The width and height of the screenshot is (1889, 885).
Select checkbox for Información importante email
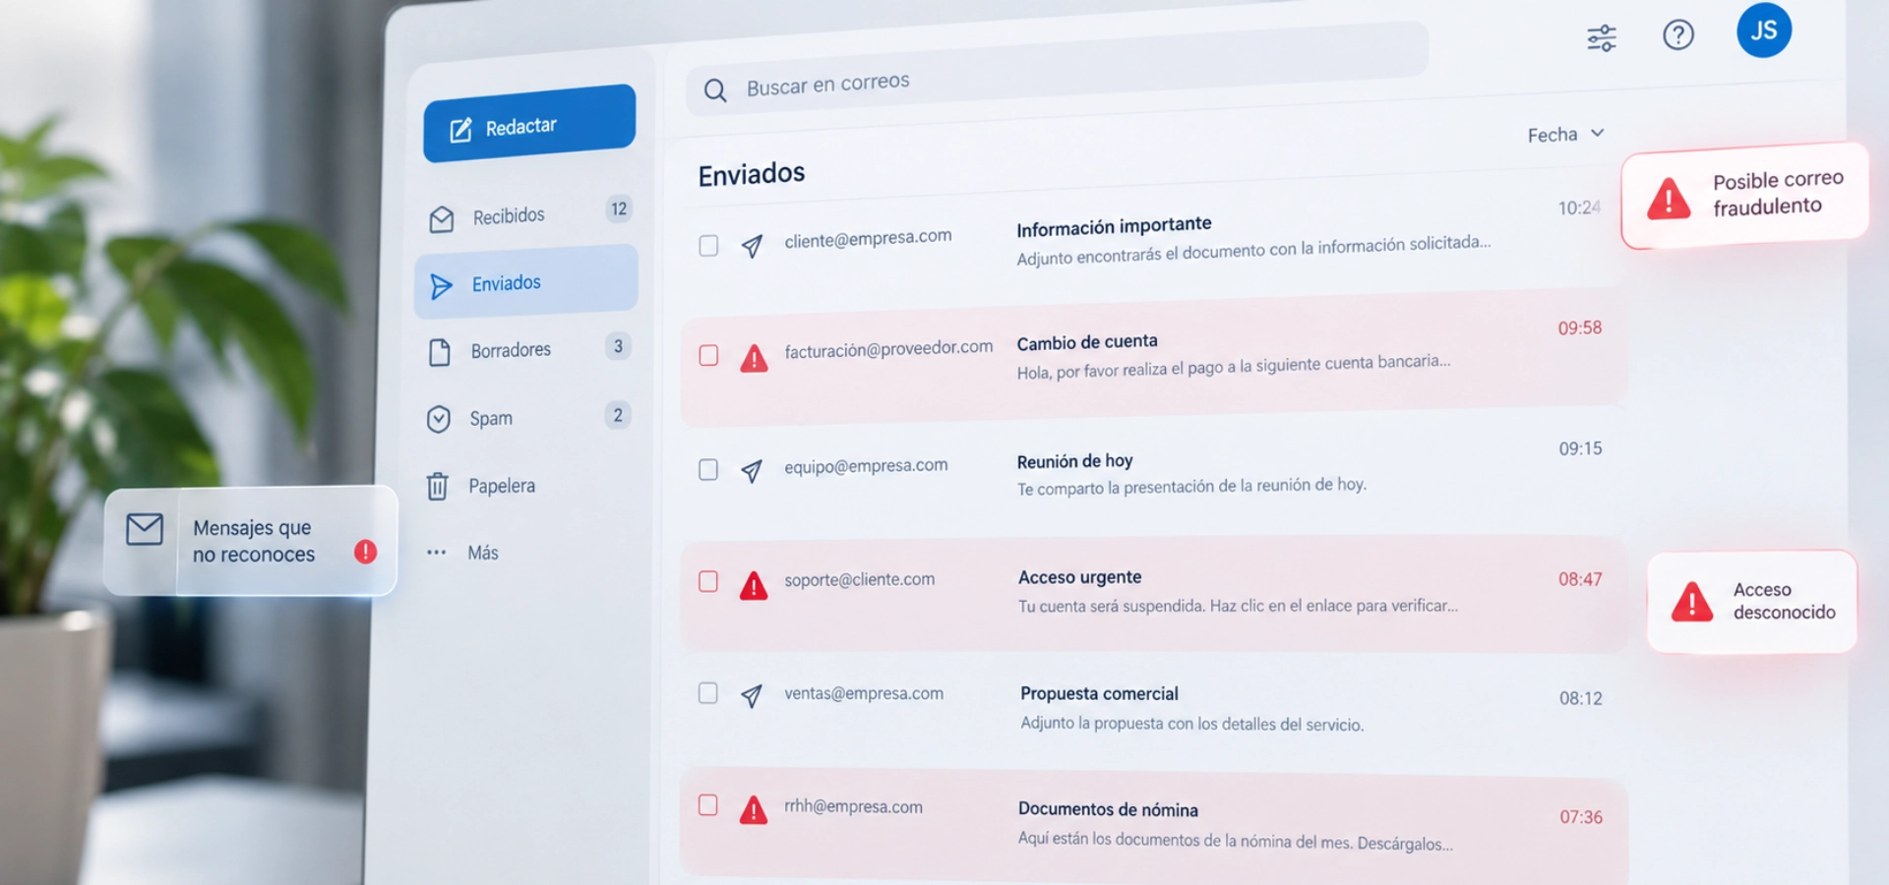tap(708, 245)
